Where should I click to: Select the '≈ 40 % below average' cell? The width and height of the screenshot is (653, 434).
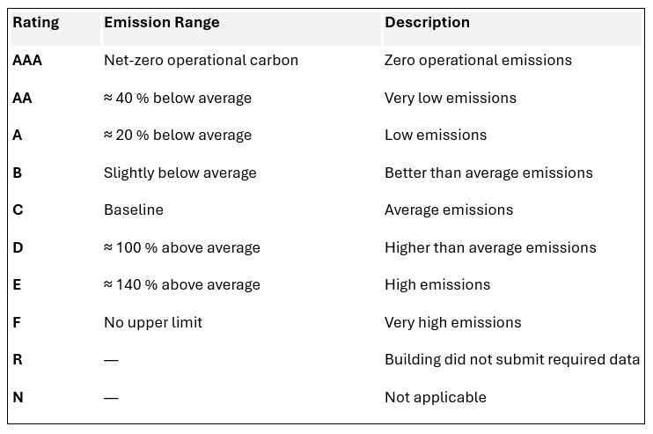(x=178, y=98)
